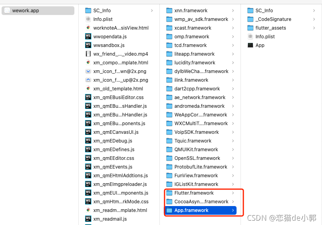
Task: Click the icon of wwsandbox.js
Action: tap(88, 45)
